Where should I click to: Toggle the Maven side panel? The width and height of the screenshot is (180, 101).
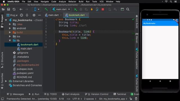click(137, 38)
